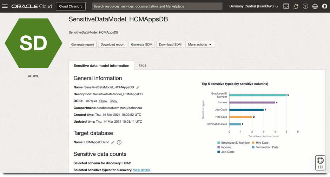
Task: Toggle Employee ID Number legend swatch
Action: (218, 143)
